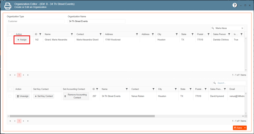Open ID column filter in upper grid
The image size is (254, 134).
click(x=40, y=34)
